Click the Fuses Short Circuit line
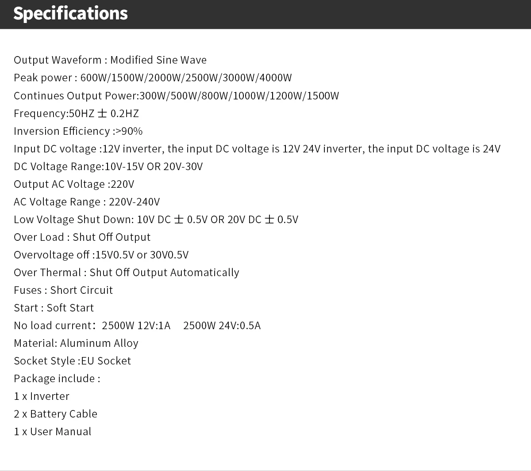The image size is (531, 471). [x=63, y=290]
